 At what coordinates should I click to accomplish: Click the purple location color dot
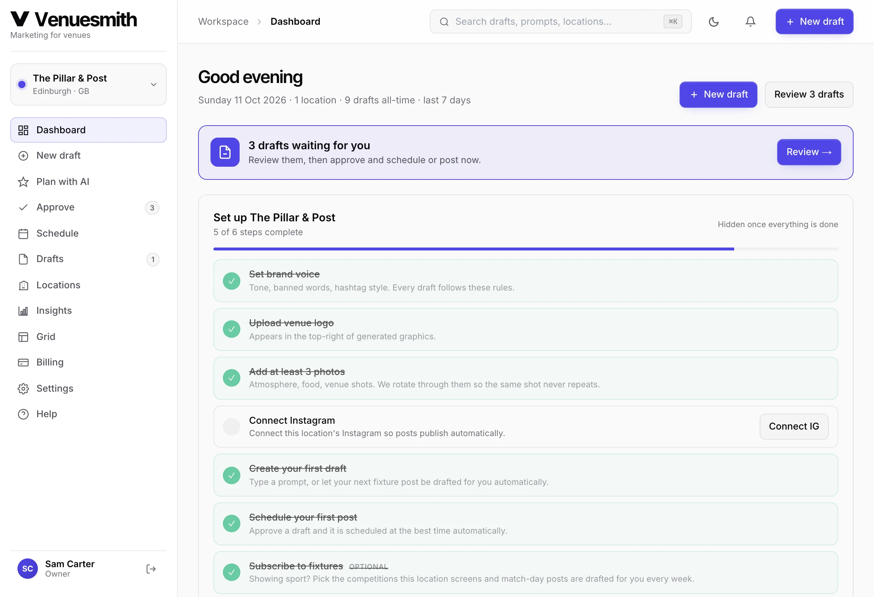pyautogui.click(x=22, y=84)
